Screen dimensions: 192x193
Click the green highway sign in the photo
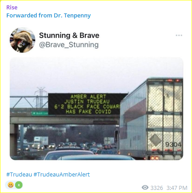(x=40, y=113)
